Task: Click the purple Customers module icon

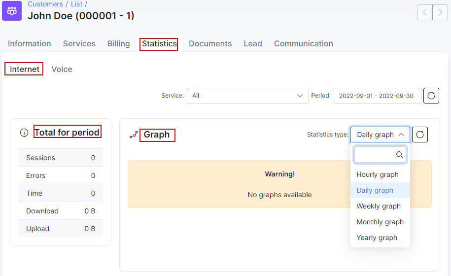Action: [12, 11]
